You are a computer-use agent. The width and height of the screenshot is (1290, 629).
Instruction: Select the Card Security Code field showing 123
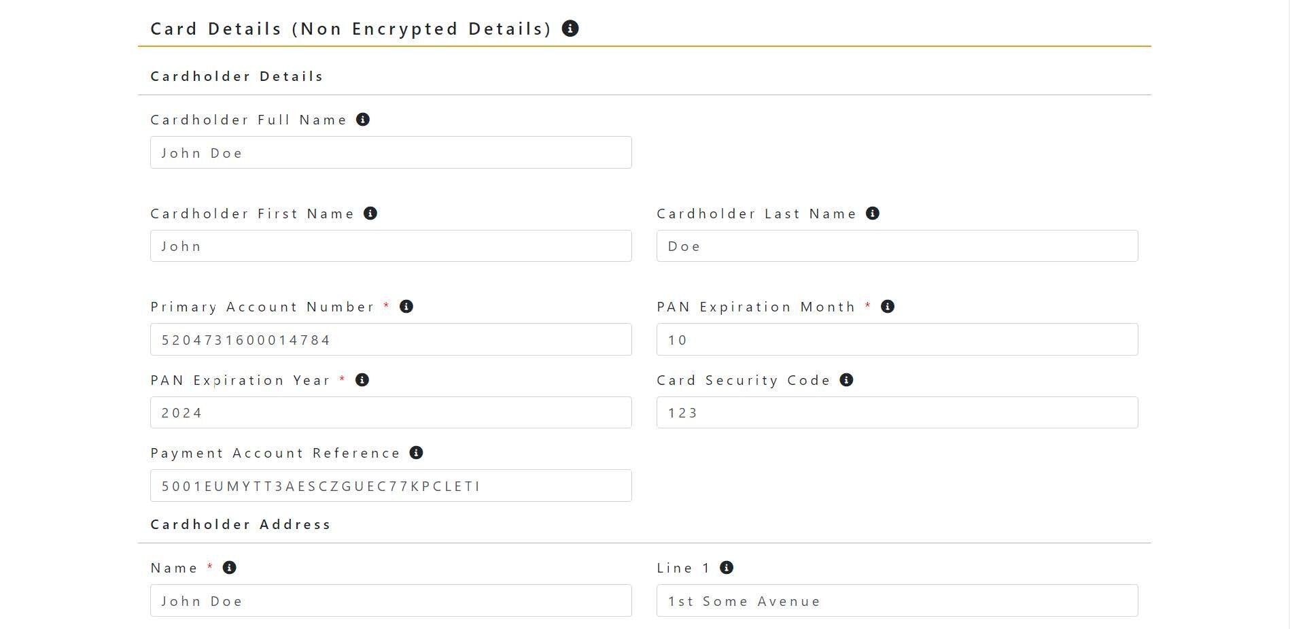click(896, 412)
